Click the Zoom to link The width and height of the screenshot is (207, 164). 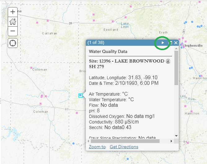point(97,147)
